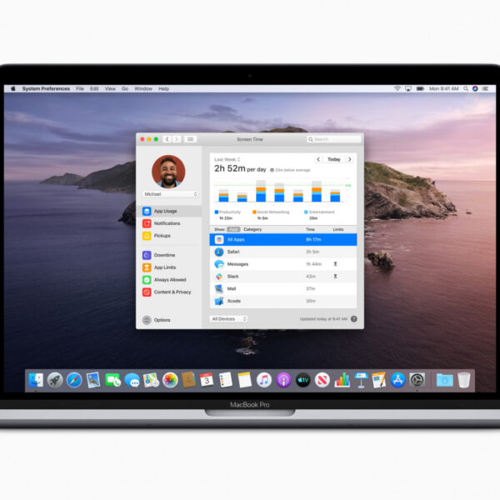Open the Help menu
Viewport: 500px width, 500px height.
click(163, 88)
